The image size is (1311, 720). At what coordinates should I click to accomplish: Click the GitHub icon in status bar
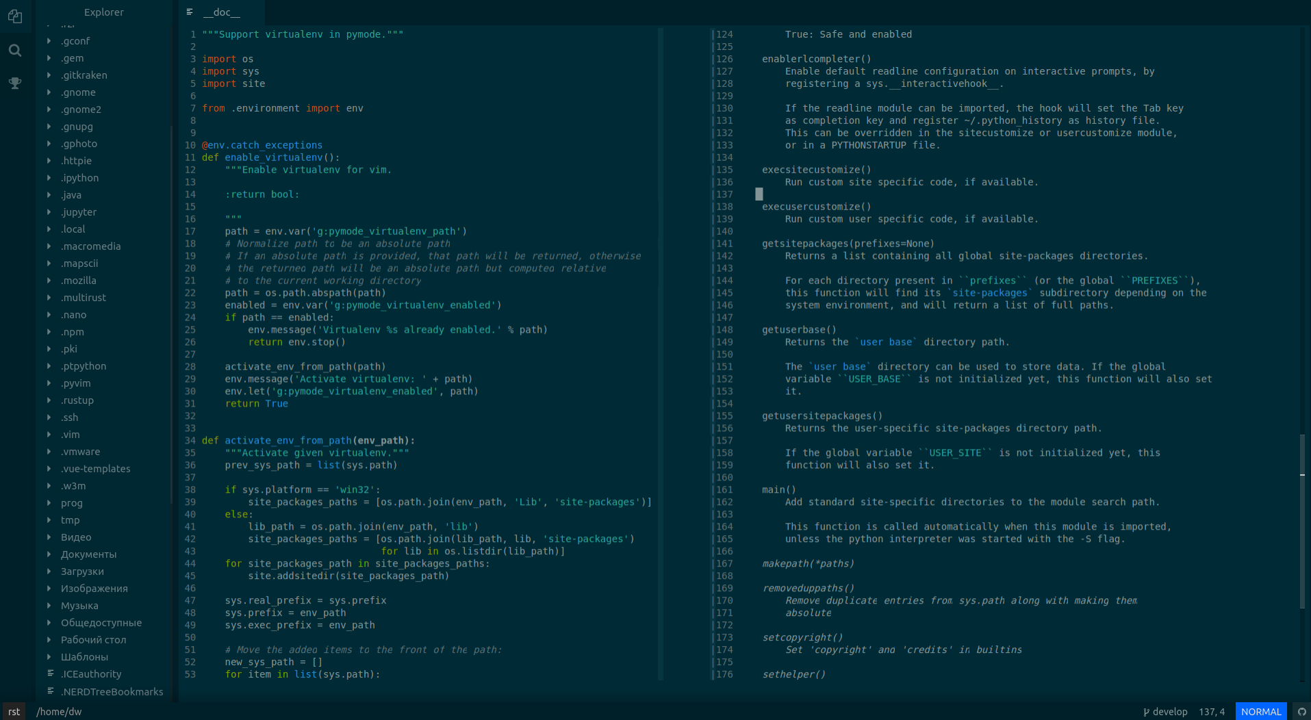(x=1301, y=712)
